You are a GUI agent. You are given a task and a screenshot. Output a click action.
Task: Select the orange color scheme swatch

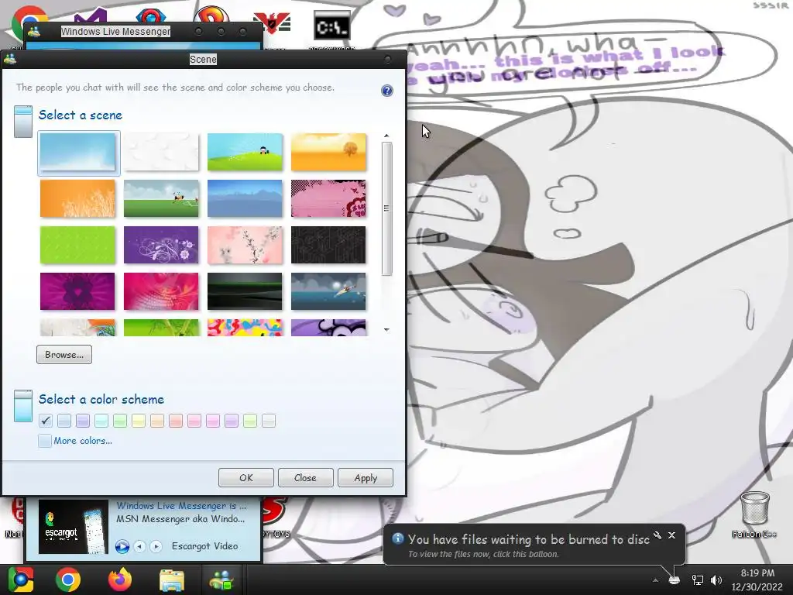(157, 421)
